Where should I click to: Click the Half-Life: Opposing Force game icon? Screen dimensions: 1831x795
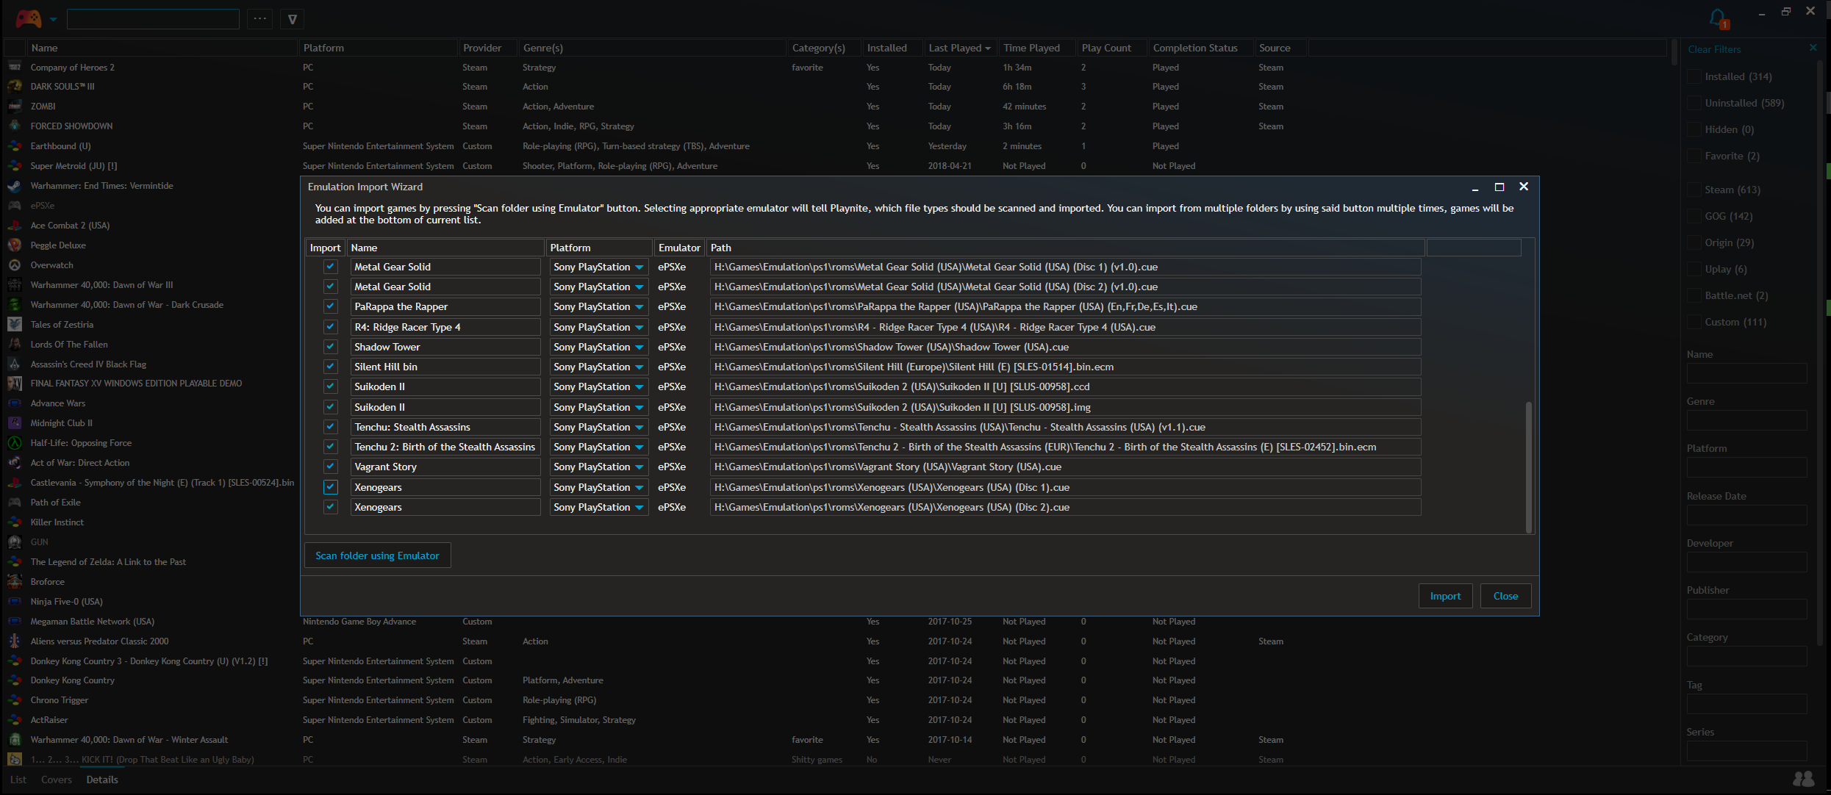coord(15,442)
